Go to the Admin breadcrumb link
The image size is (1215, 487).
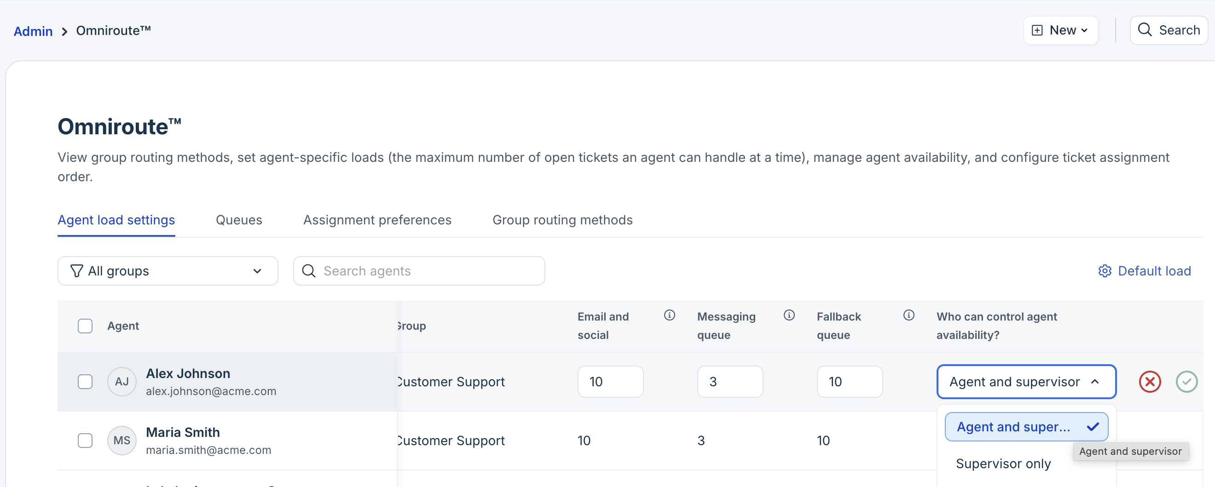[33, 31]
